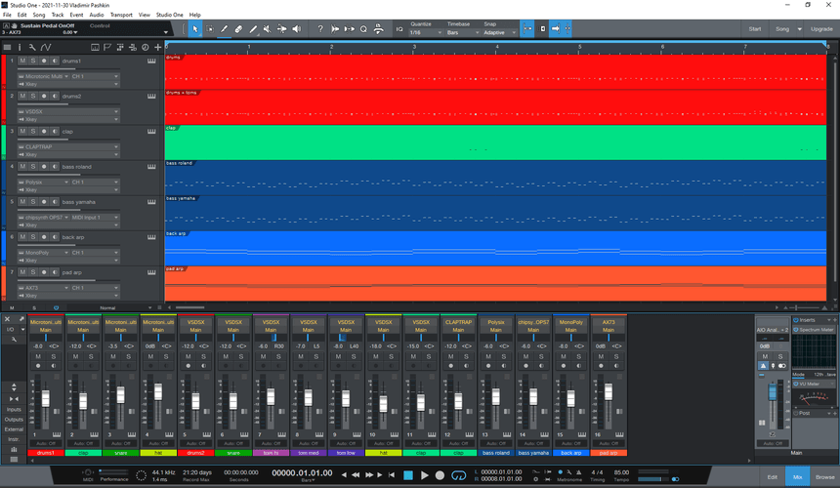Enable monitor on bass roland track
This screenshot has height=488, width=840.
click(x=55, y=167)
